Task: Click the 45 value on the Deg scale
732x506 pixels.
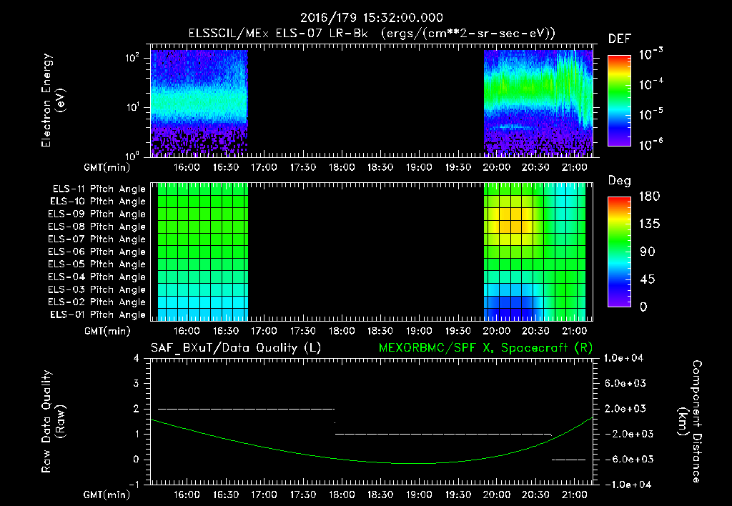Action: [x=646, y=279]
